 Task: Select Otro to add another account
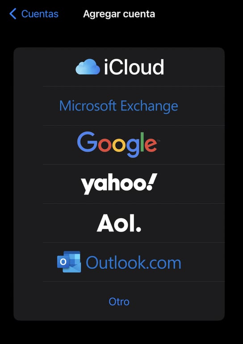119,301
